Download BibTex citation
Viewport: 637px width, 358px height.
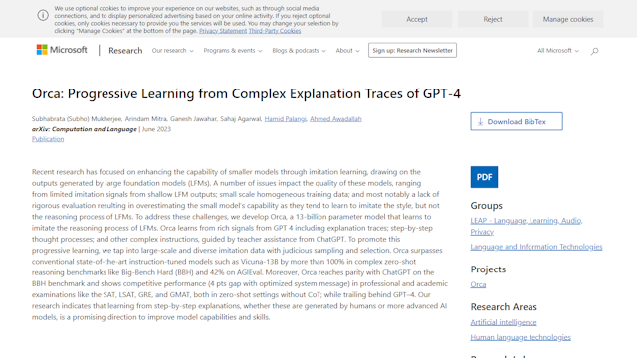pyautogui.click(x=517, y=121)
